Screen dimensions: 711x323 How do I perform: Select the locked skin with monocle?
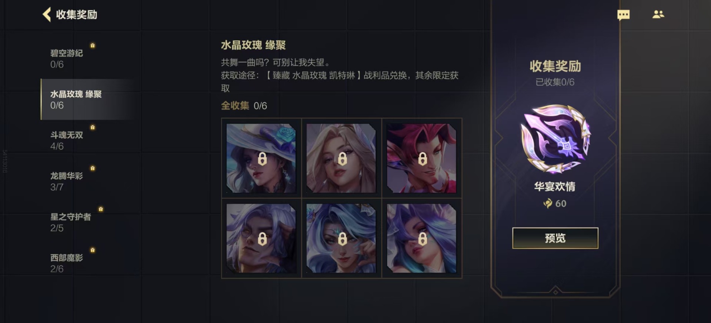[x=261, y=238]
